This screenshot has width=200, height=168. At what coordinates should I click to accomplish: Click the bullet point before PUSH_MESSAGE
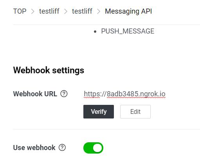(x=95, y=32)
